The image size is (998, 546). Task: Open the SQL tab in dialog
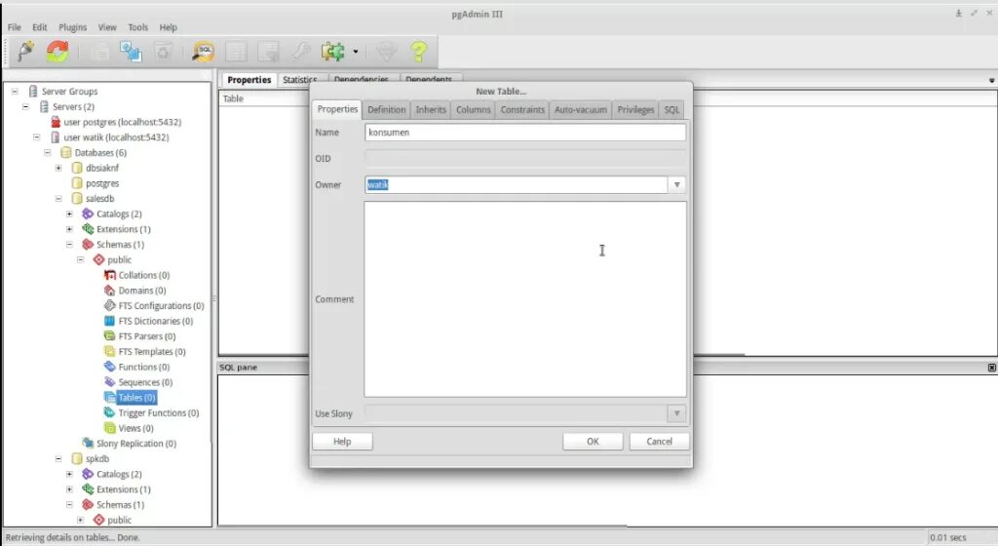672,109
